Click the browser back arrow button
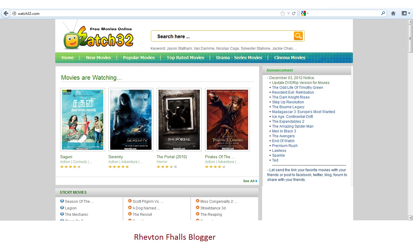This screenshot has width=413, height=247. click(6, 13)
